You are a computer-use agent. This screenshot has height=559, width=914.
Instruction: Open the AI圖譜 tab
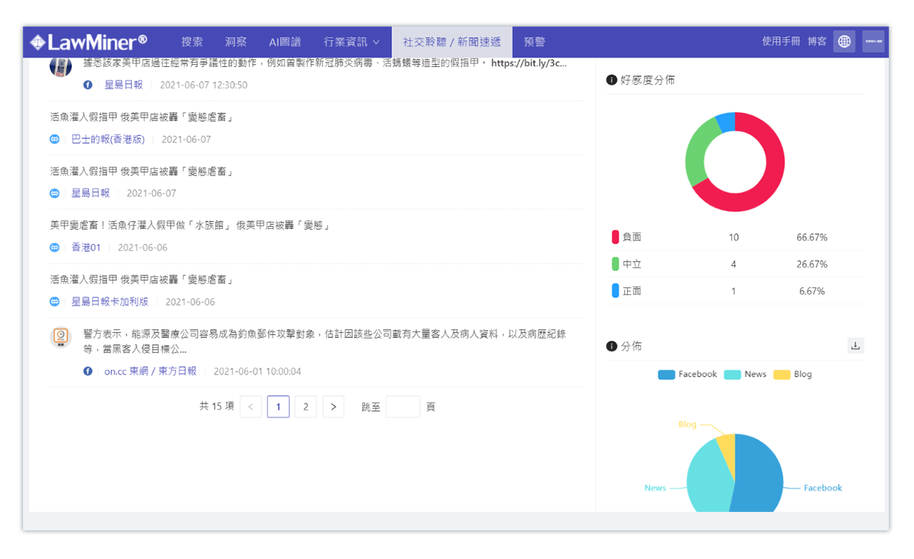click(x=285, y=41)
